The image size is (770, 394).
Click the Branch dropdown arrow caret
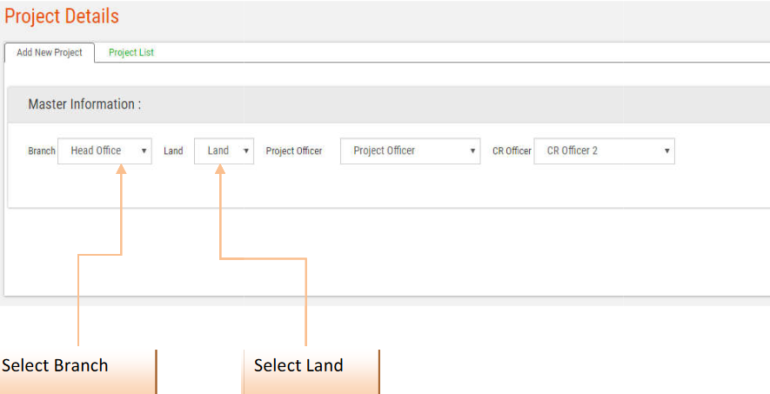pyautogui.click(x=144, y=151)
